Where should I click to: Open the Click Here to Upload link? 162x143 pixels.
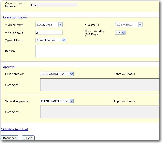[14, 129]
